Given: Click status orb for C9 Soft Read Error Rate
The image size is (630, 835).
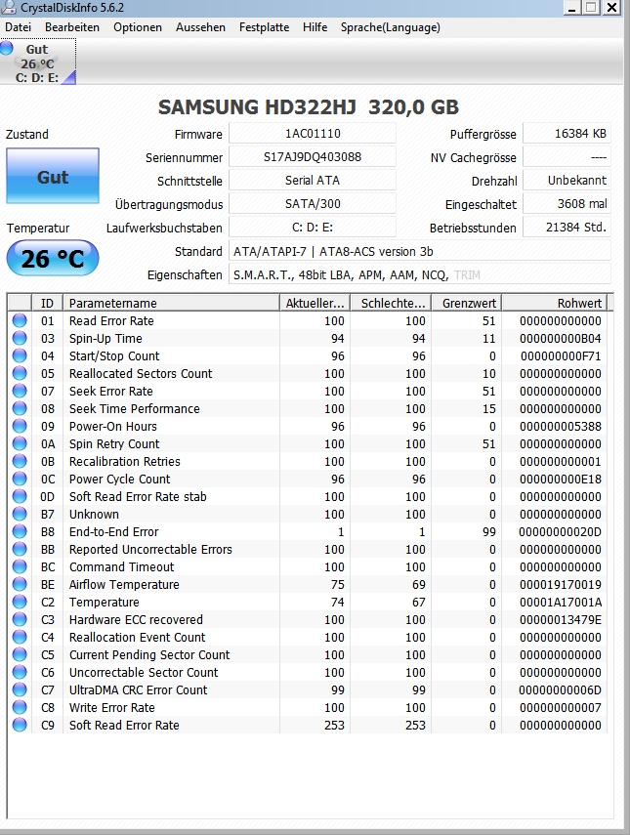Looking at the screenshot, I should (x=20, y=725).
